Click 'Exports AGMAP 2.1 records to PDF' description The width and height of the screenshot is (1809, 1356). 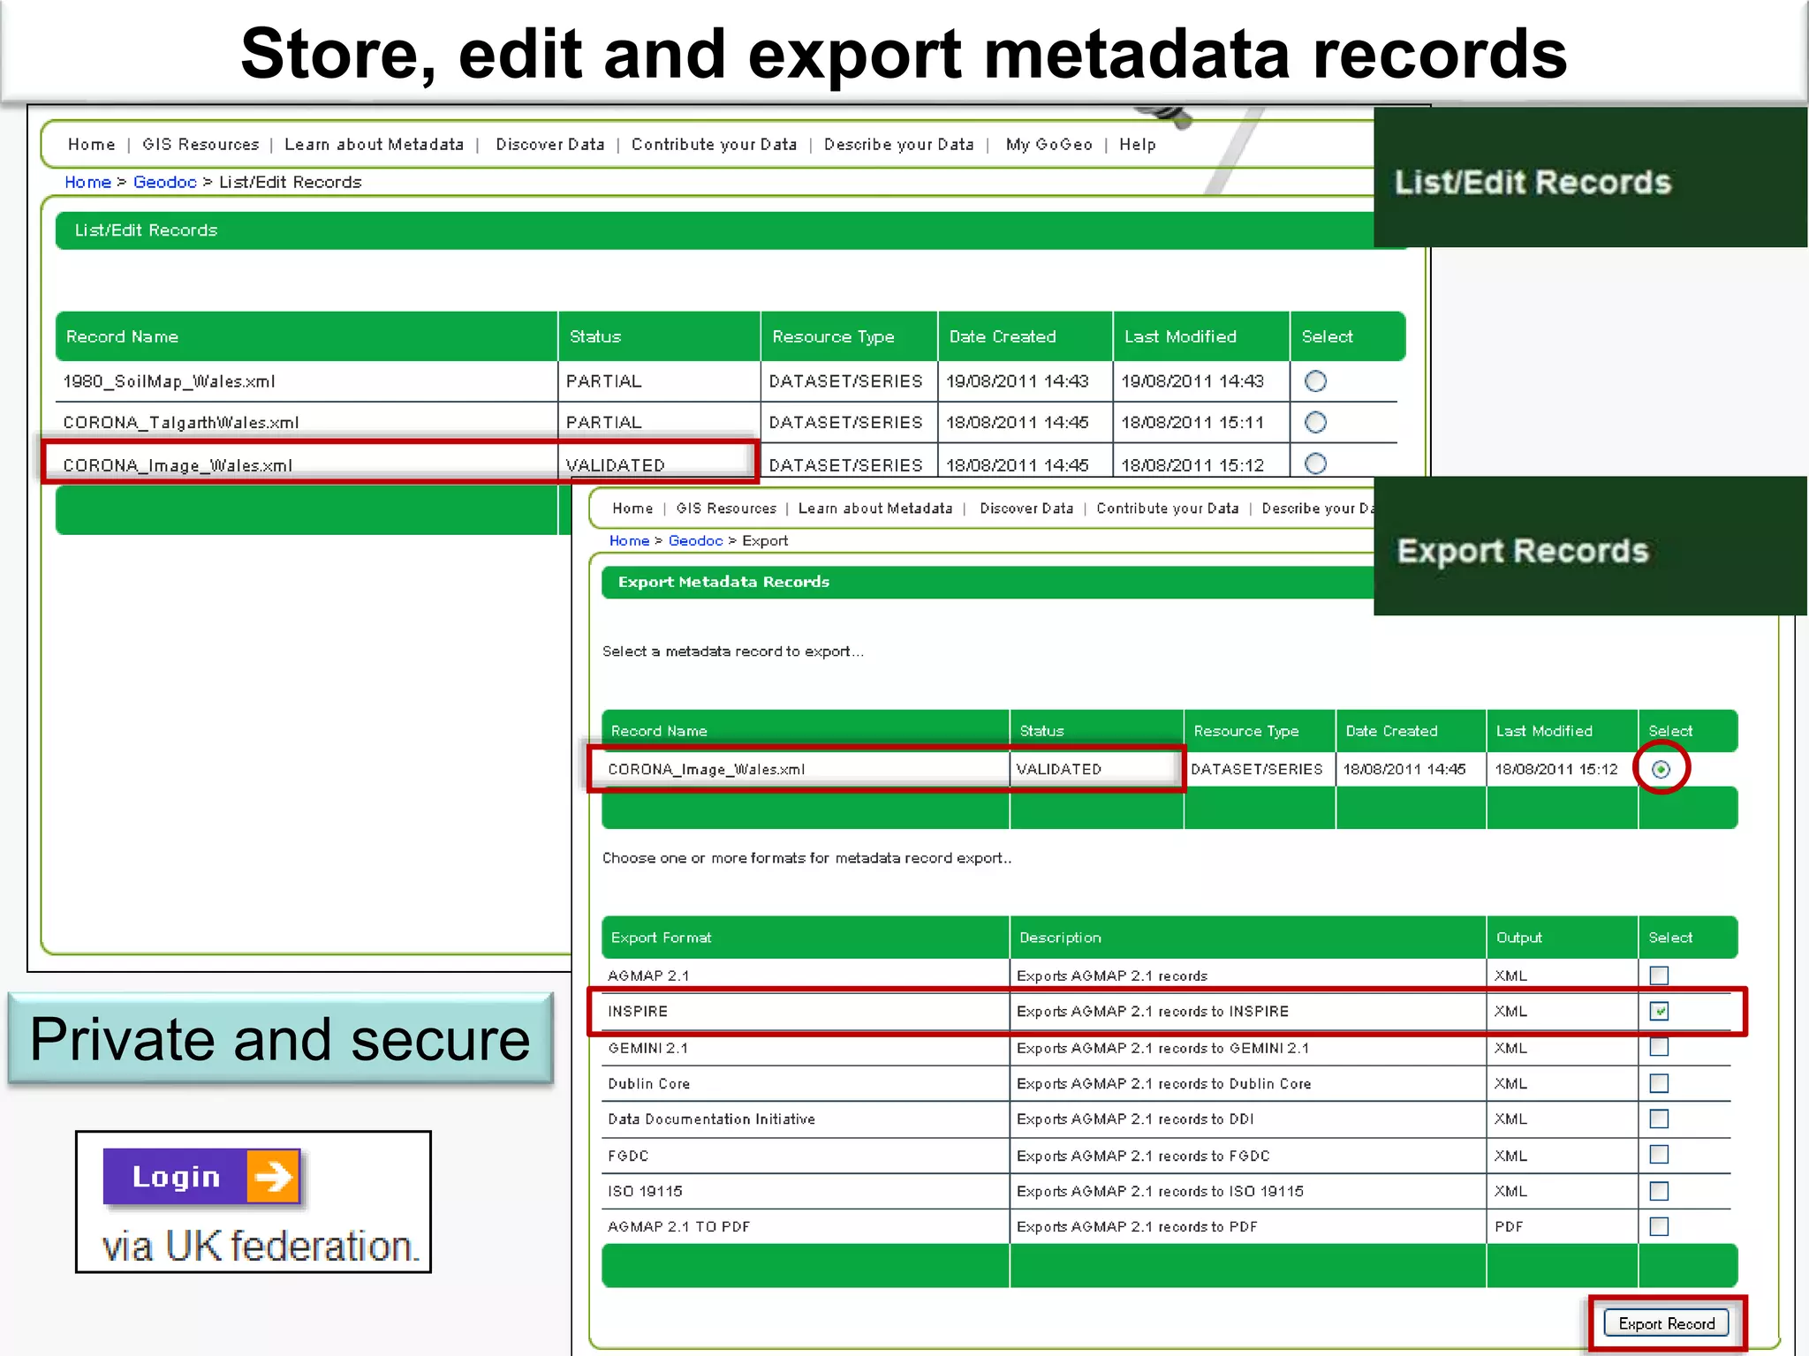pos(1137,1226)
